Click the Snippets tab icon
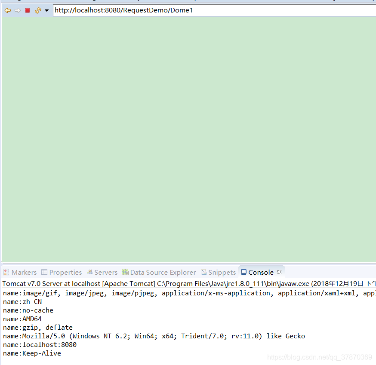The image size is (376, 365). click(203, 272)
